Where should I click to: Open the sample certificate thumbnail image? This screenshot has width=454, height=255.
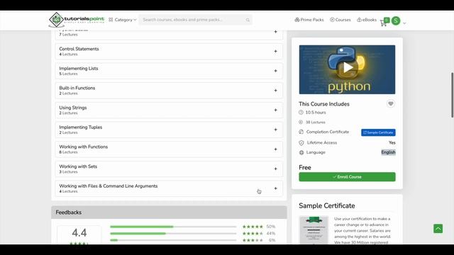(x=314, y=229)
